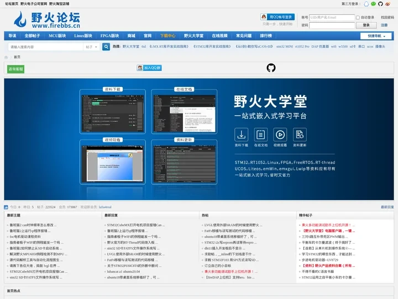Click the 登录 login button
This screenshot has height=299, width=398.
tap(366, 25)
